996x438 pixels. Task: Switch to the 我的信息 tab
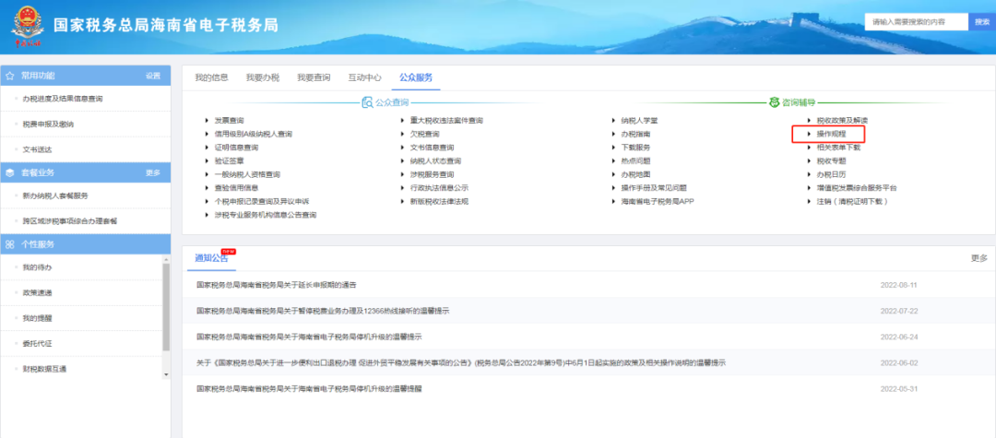(x=211, y=77)
